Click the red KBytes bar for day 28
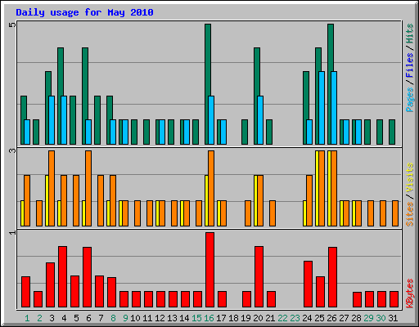 point(357,299)
